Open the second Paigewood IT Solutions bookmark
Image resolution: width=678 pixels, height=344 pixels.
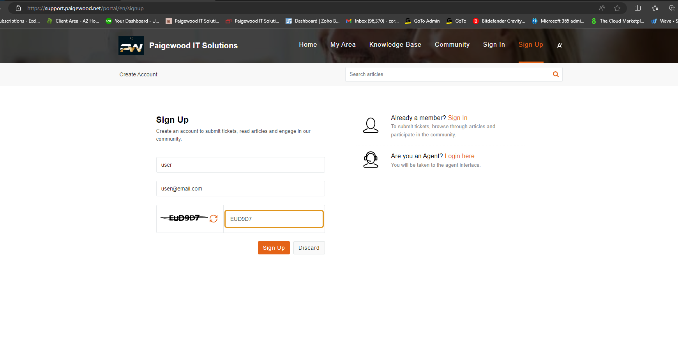pyautogui.click(x=252, y=21)
